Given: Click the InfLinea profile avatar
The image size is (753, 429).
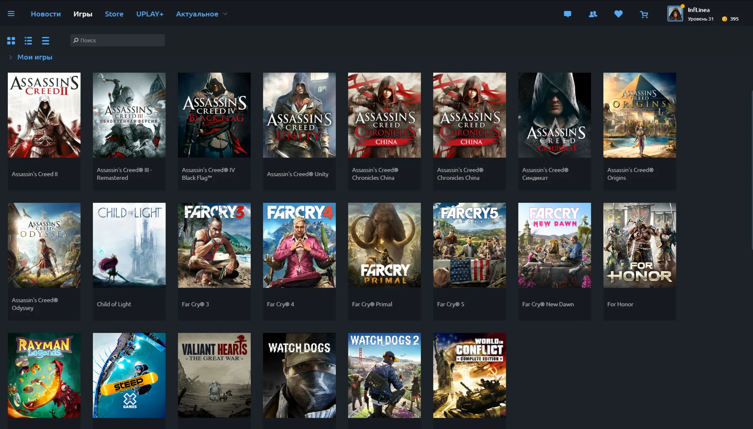Looking at the screenshot, I should (x=674, y=13).
